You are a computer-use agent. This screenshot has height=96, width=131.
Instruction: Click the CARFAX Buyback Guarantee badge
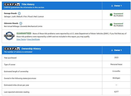(9, 36)
